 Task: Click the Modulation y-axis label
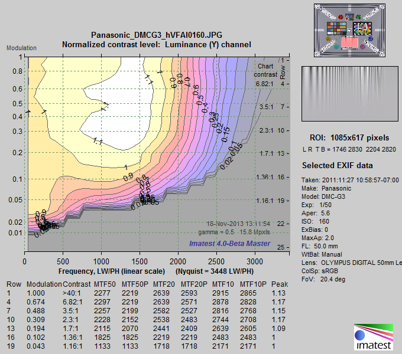coord(21,48)
